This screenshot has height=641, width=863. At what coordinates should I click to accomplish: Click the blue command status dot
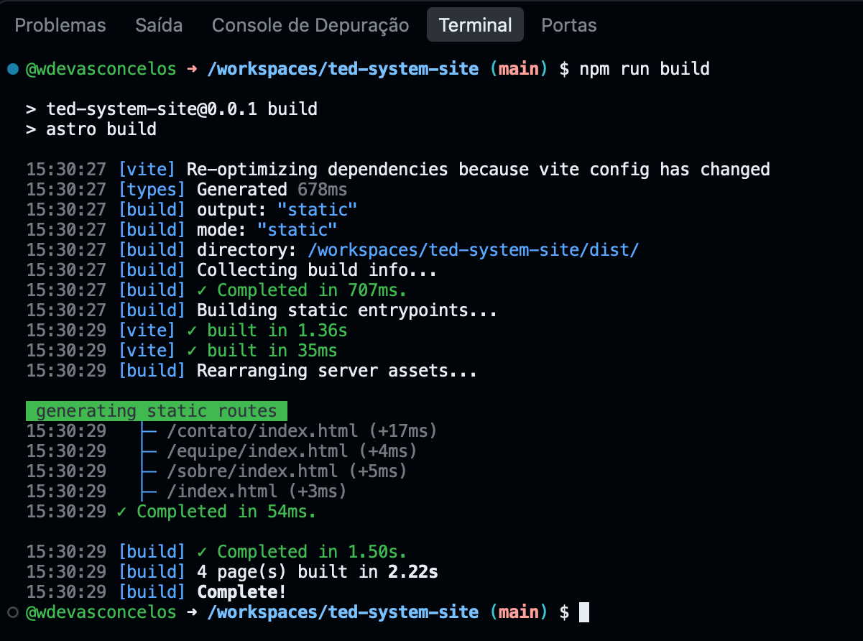pos(12,69)
